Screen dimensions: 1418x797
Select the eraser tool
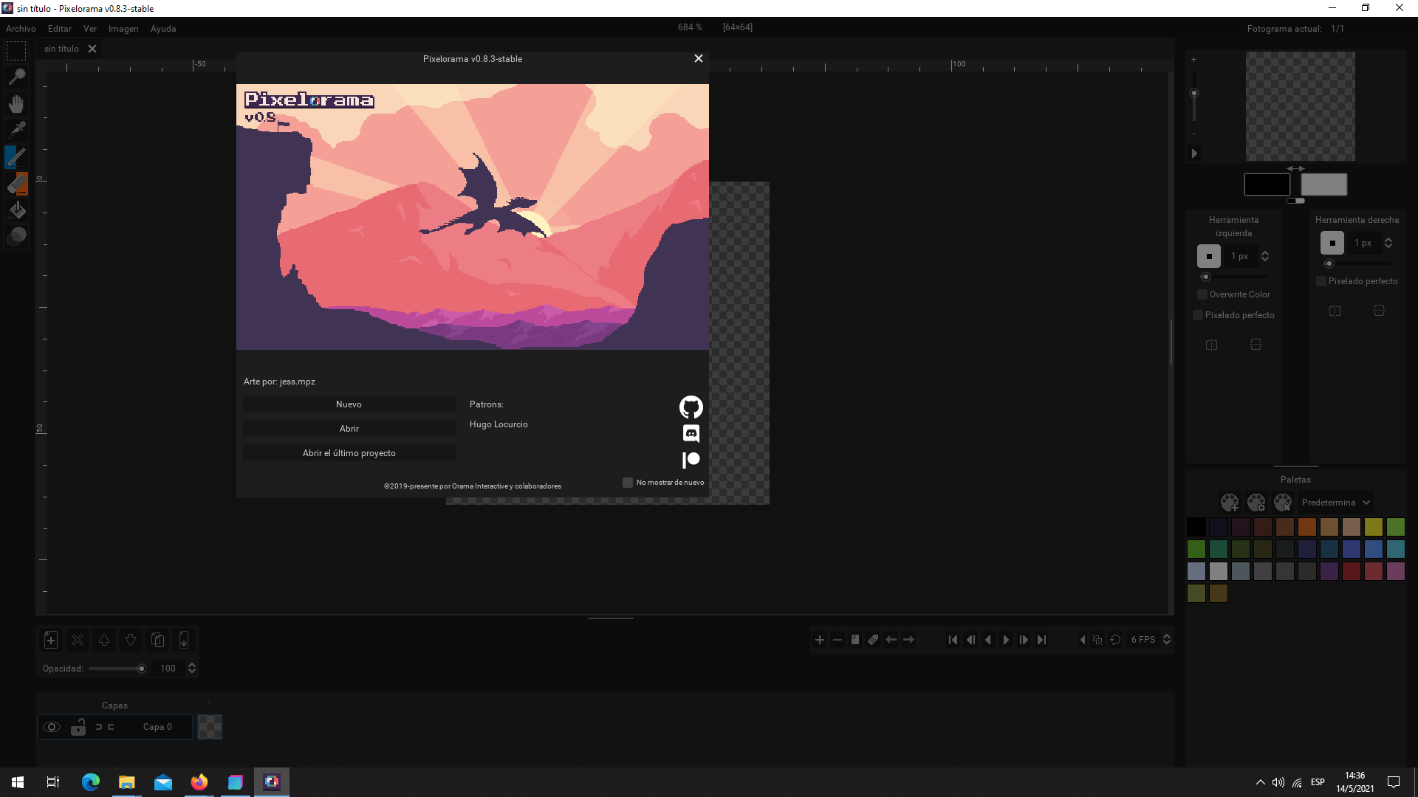click(x=16, y=184)
